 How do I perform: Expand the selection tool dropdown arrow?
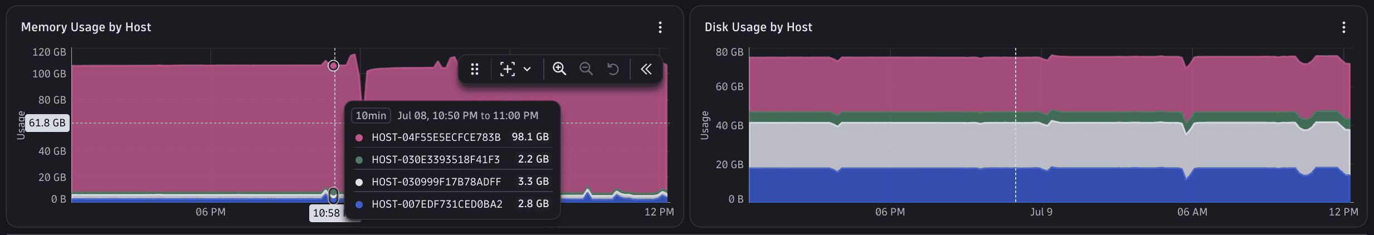pyautogui.click(x=527, y=69)
